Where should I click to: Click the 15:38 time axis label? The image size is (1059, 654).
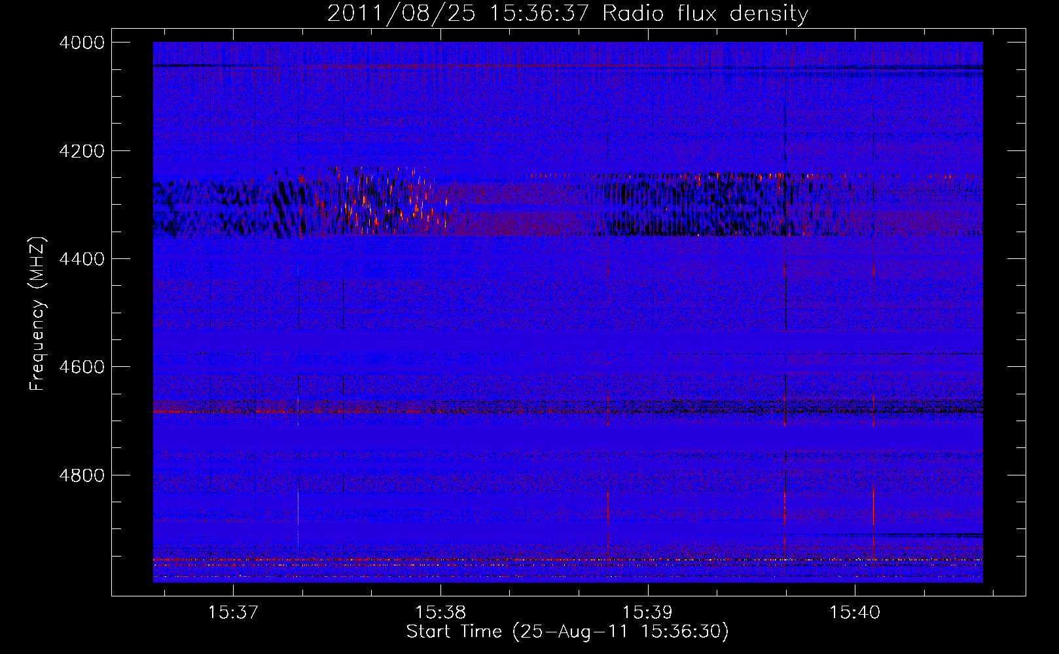[x=440, y=613]
